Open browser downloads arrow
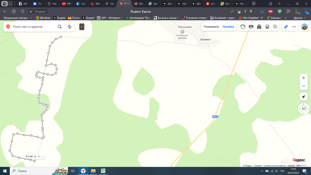Image resolution: width=311 pixels, height=175 pixels. [306, 11]
